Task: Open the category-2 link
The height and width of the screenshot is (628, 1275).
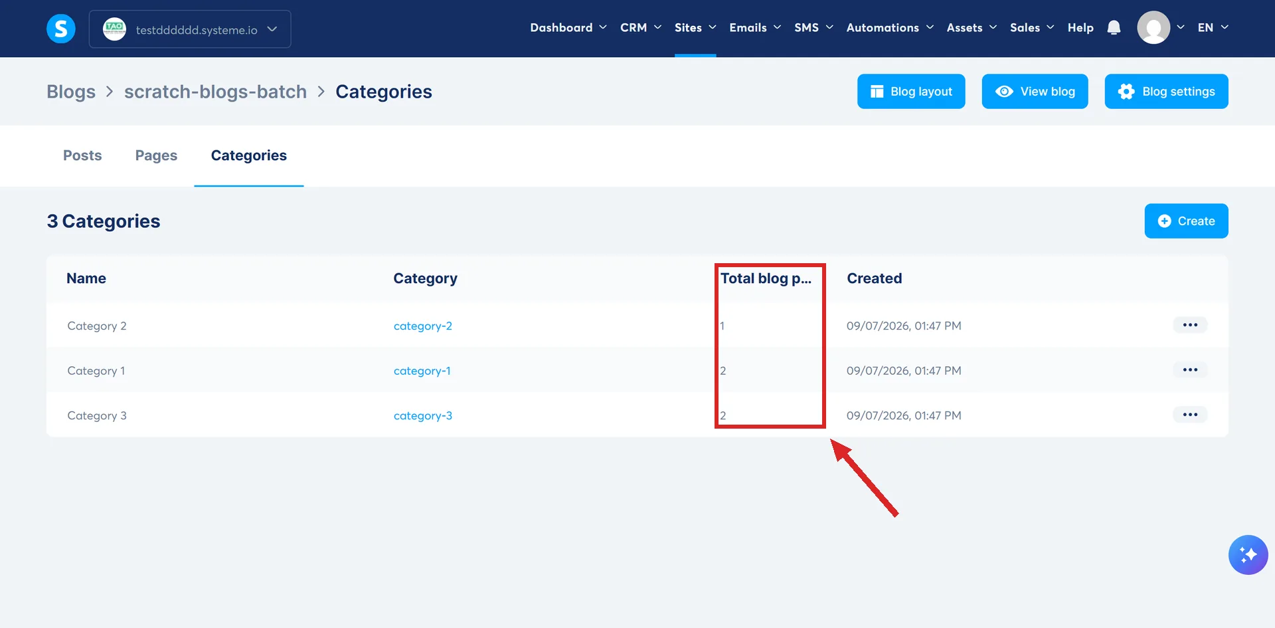Action: (422, 326)
